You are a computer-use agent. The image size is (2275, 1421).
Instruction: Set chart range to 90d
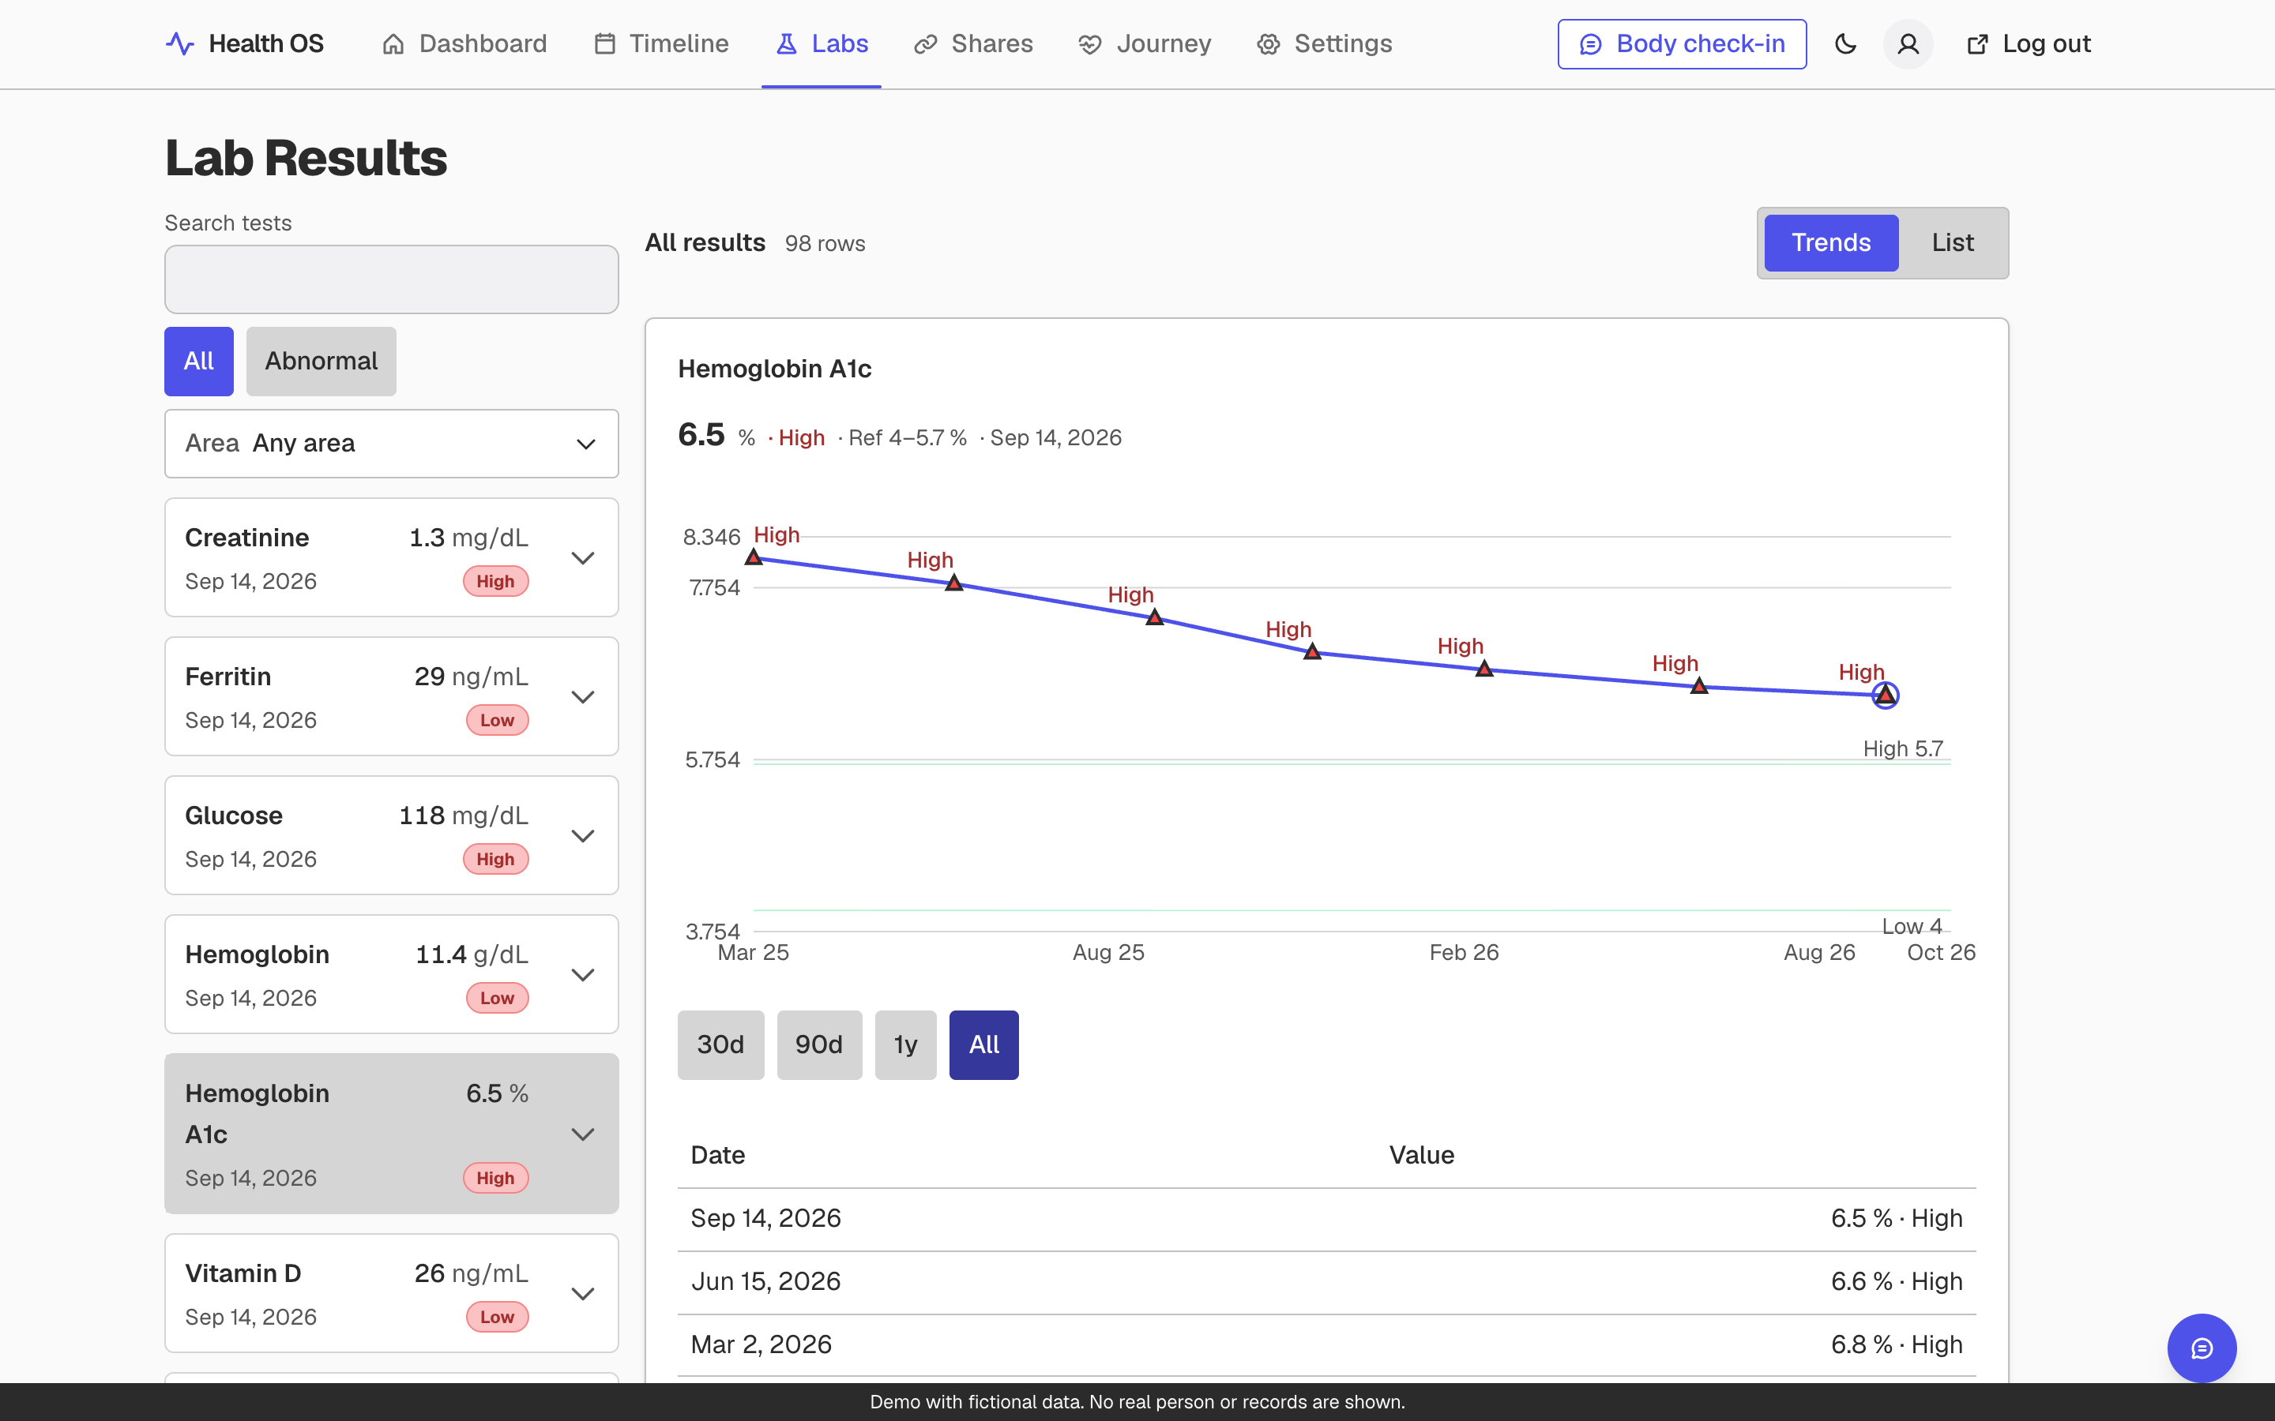tap(819, 1044)
